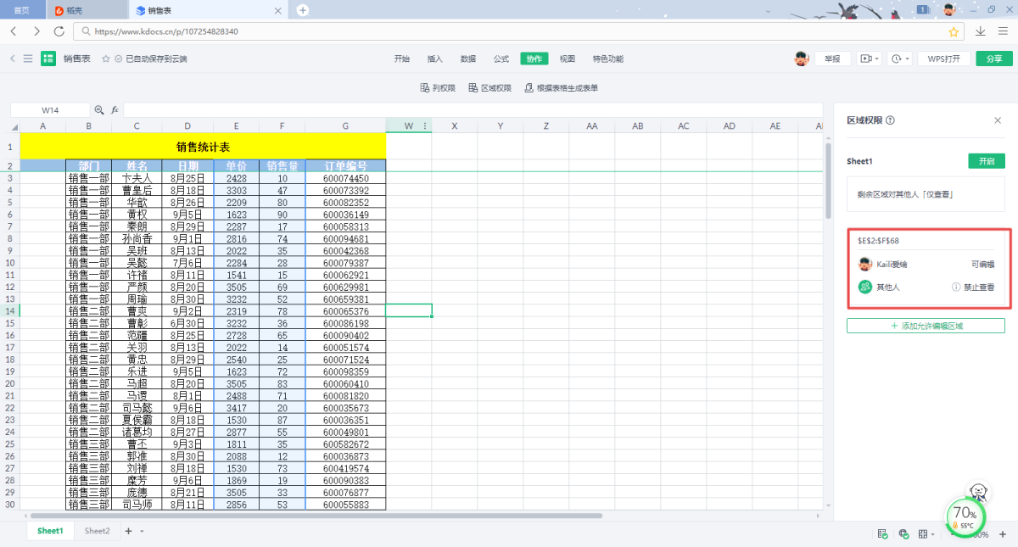1018x547 pixels.
Task: Close the 区域权限 side panel
Action: 998,120
